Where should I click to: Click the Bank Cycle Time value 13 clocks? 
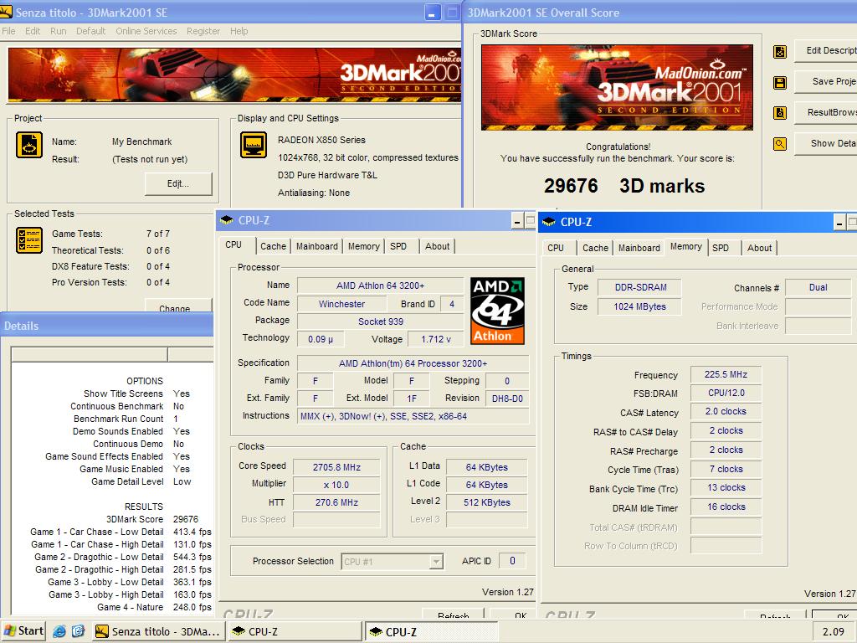click(x=726, y=488)
